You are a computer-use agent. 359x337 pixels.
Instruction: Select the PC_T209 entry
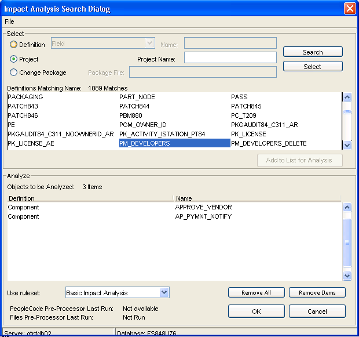tap(244, 115)
